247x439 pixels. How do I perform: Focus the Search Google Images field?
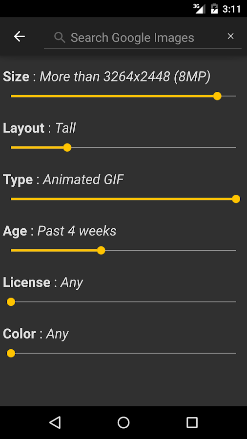tap(143, 38)
